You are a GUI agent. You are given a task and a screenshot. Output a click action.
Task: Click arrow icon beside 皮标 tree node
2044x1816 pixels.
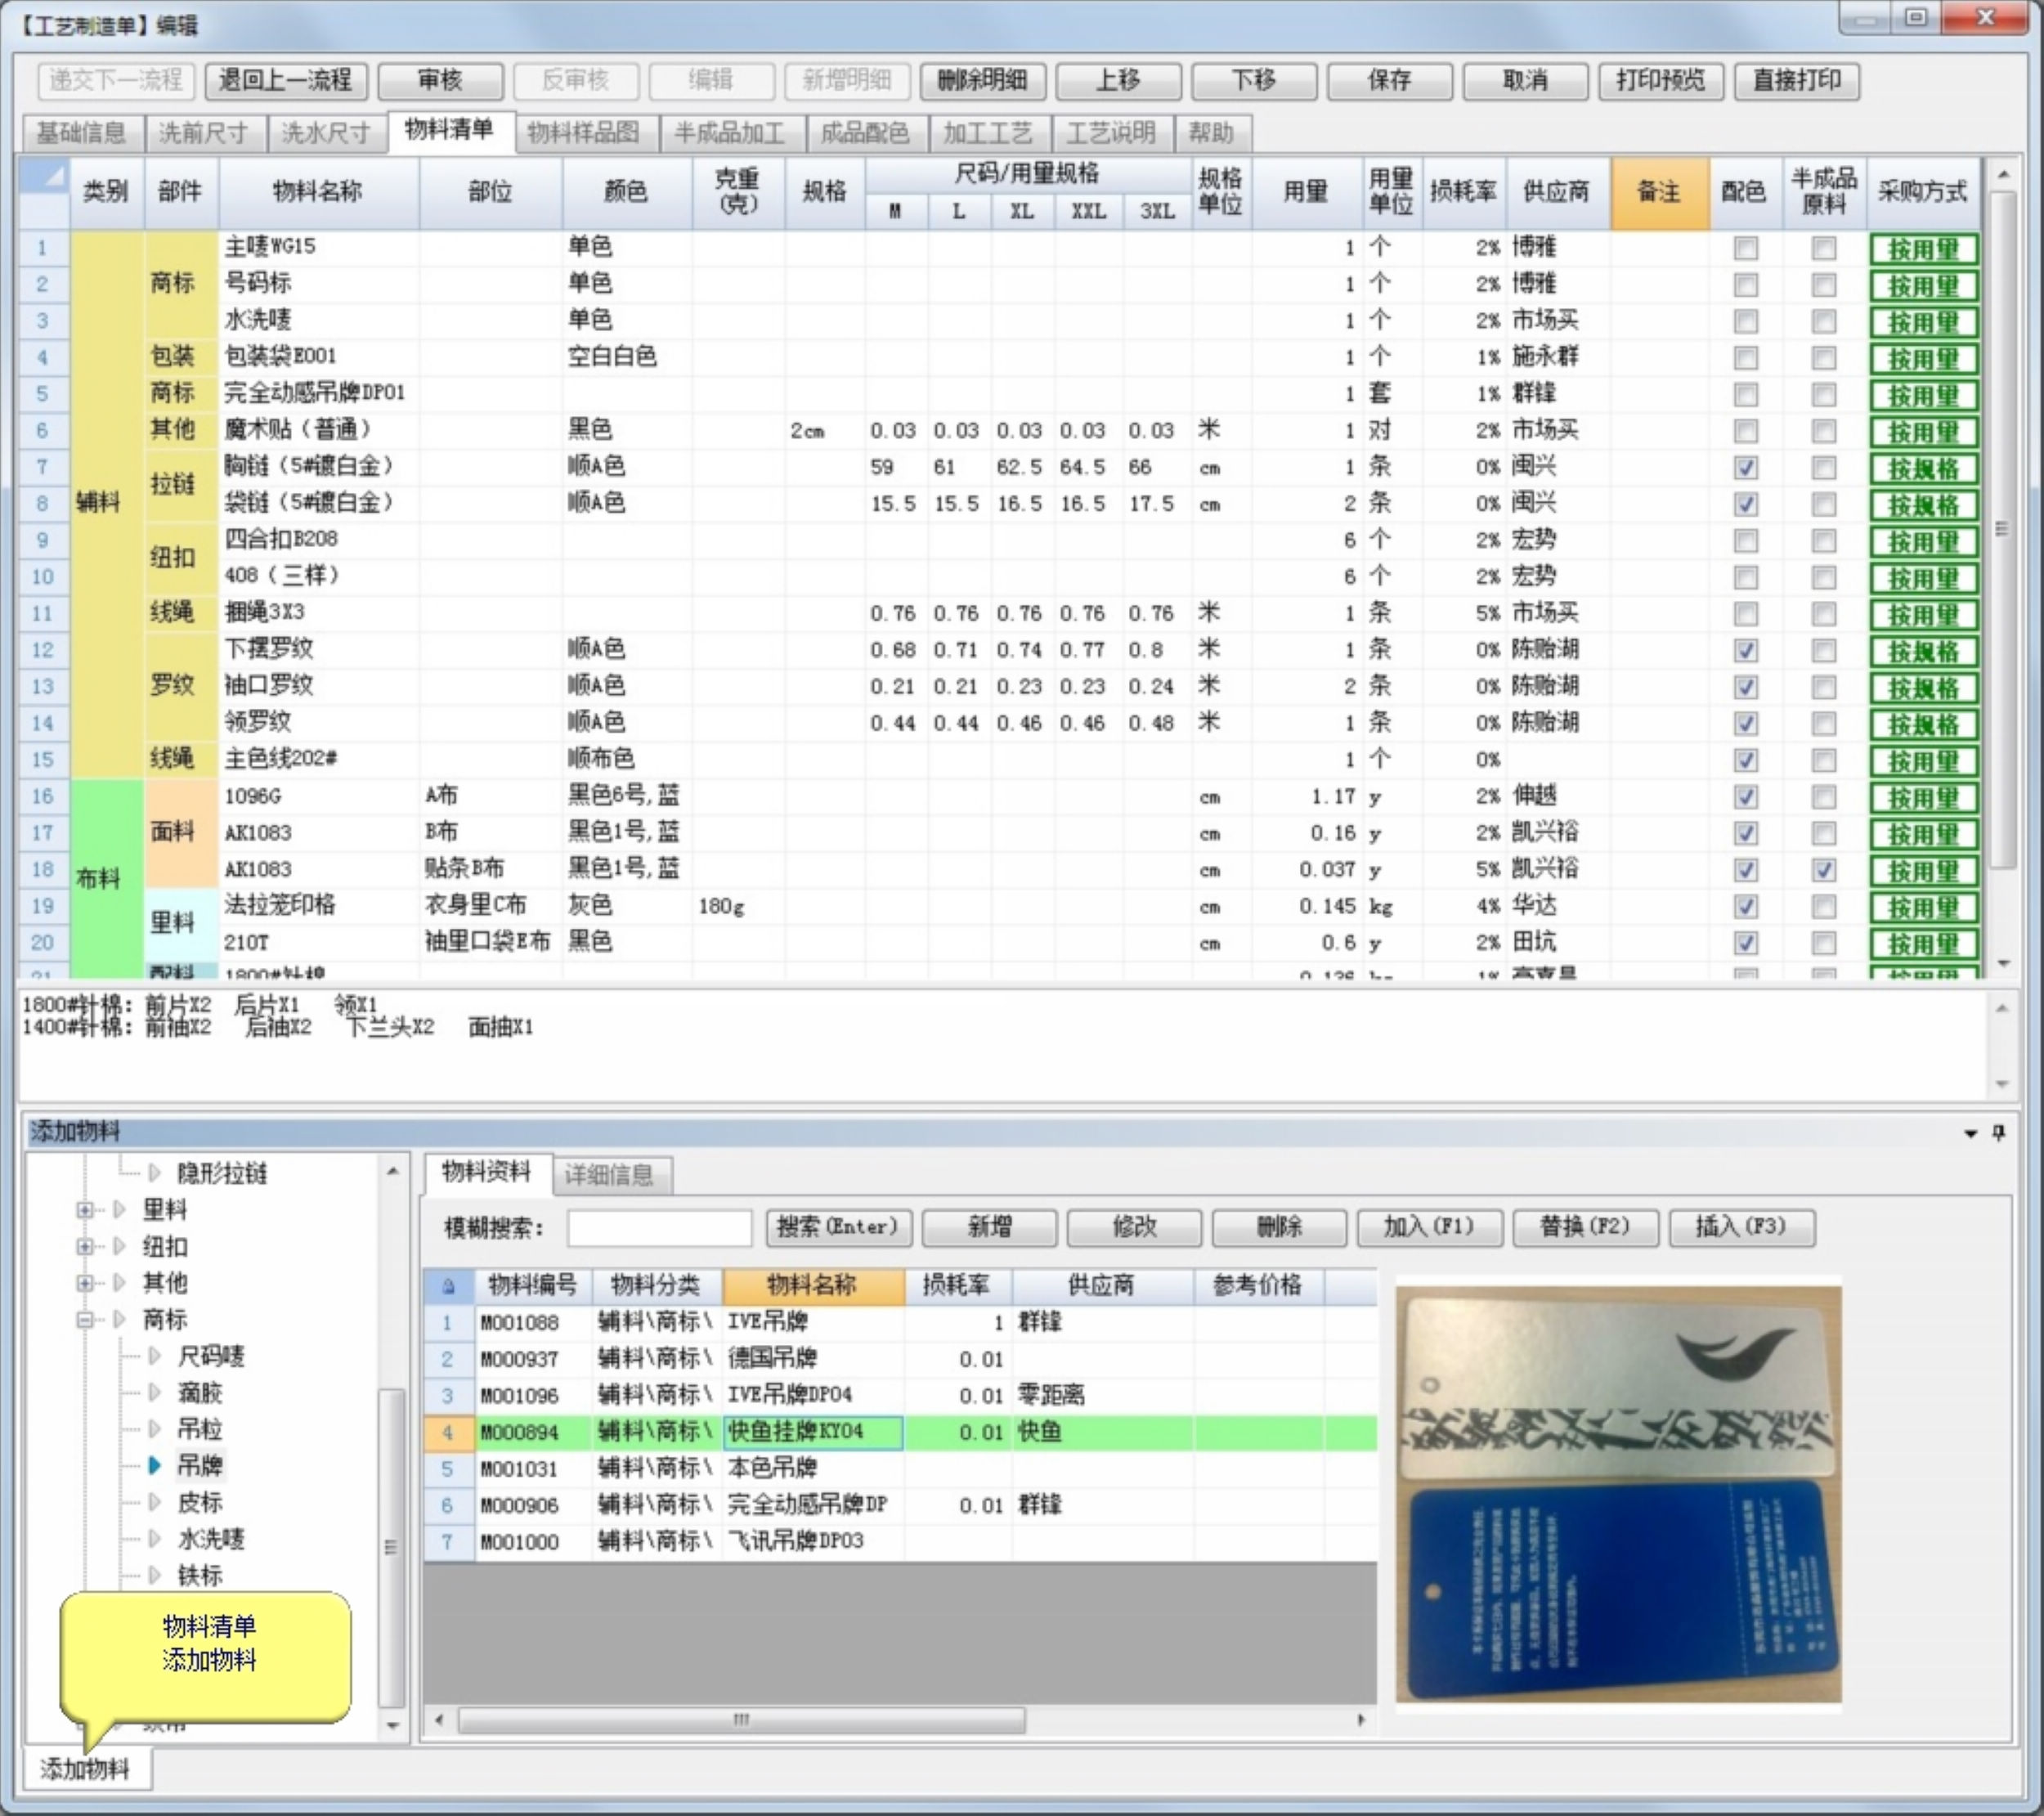(155, 1502)
